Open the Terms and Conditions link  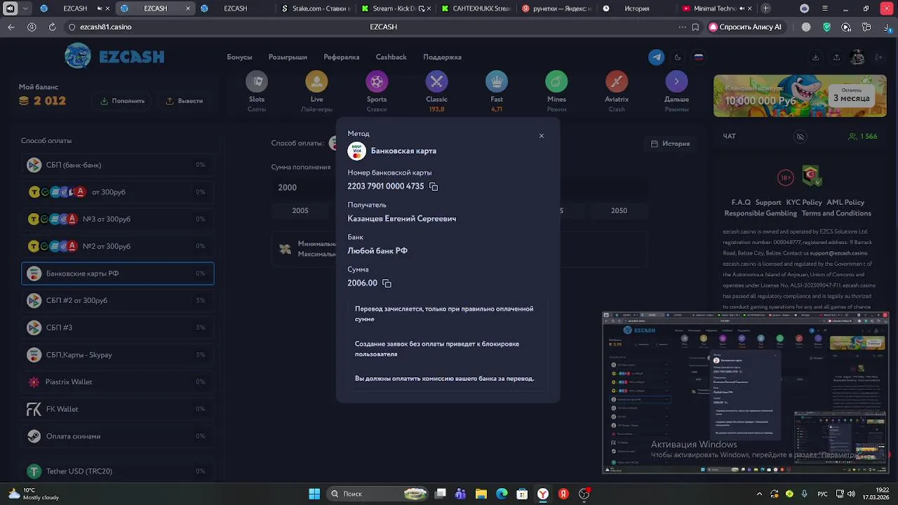tap(836, 213)
